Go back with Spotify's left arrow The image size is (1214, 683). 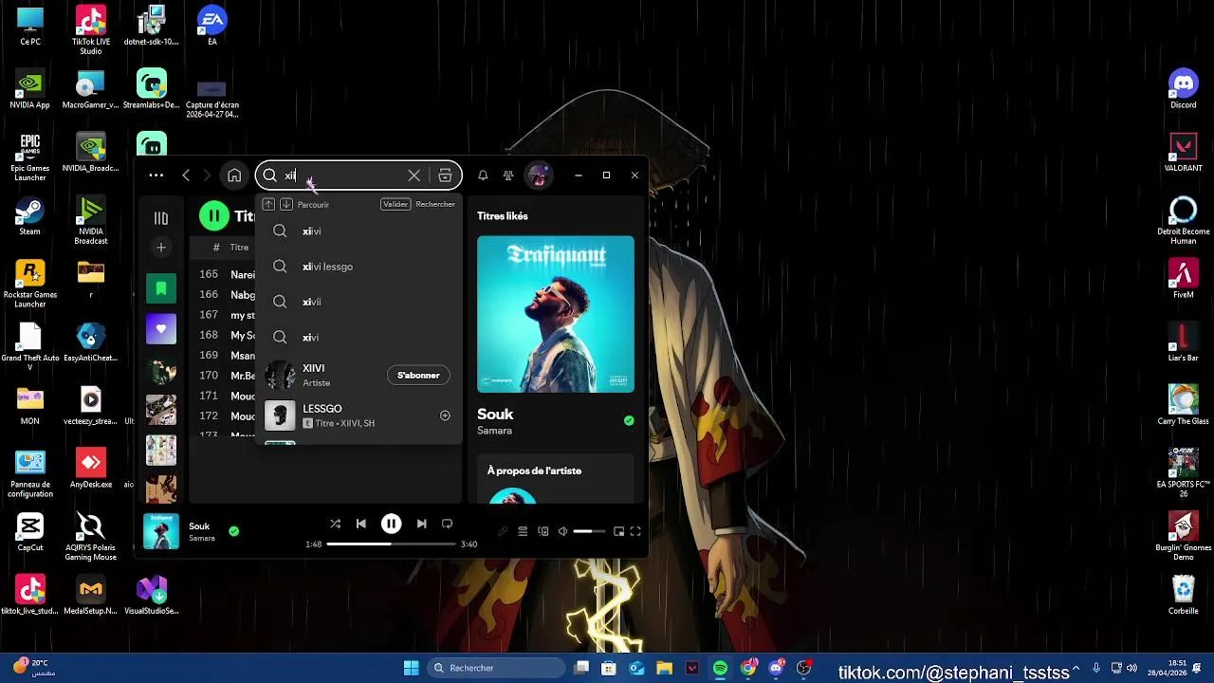click(186, 175)
